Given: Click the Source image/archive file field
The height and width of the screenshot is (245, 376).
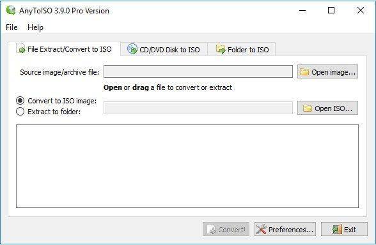Looking at the screenshot, I should 198,71.
